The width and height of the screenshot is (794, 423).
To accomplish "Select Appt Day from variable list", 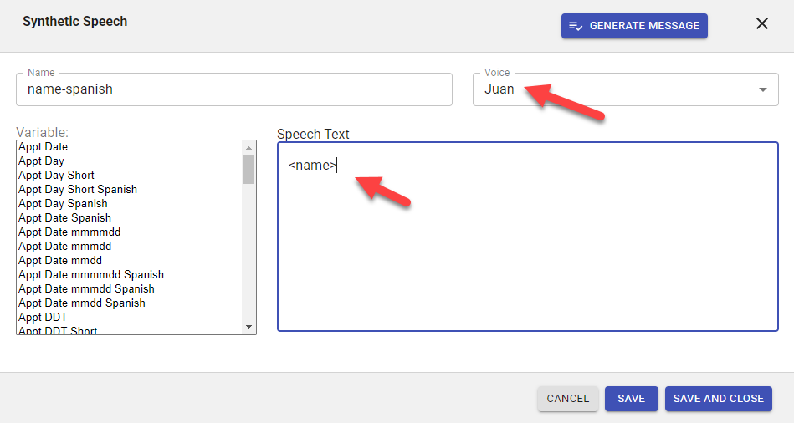I will 42,161.
